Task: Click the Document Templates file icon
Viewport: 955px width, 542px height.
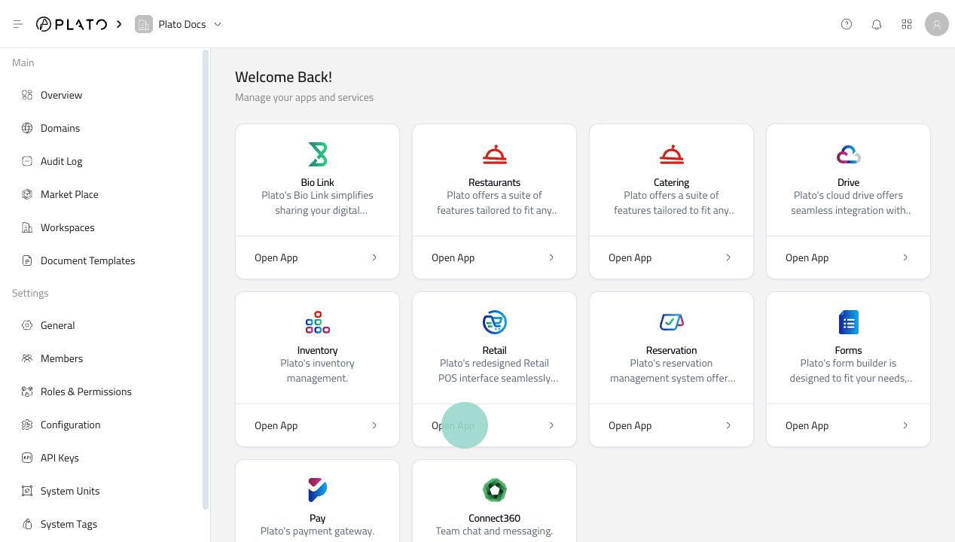Action: coord(27,260)
